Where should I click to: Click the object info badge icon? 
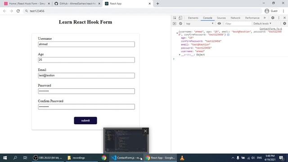click(228, 35)
